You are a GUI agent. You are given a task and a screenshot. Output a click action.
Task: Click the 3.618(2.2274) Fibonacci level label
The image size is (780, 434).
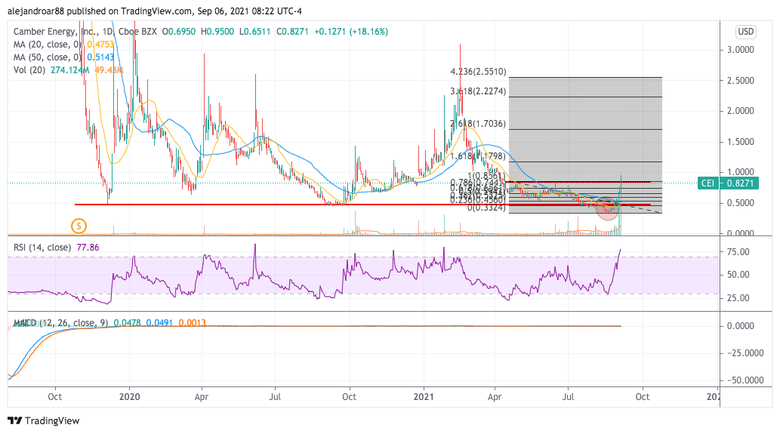click(478, 91)
